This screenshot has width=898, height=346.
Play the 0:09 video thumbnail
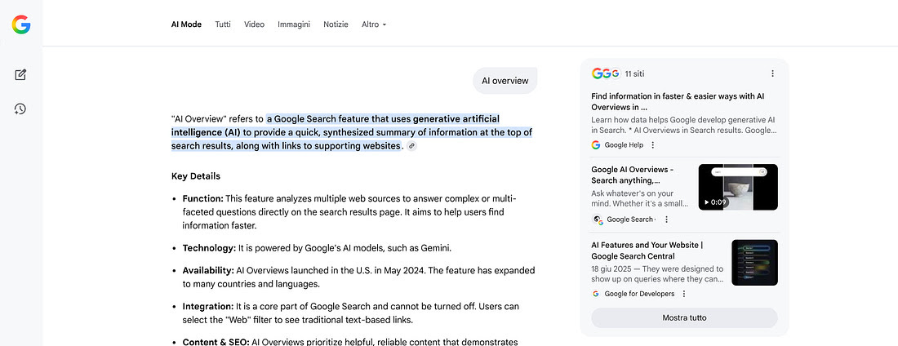tap(738, 187)
